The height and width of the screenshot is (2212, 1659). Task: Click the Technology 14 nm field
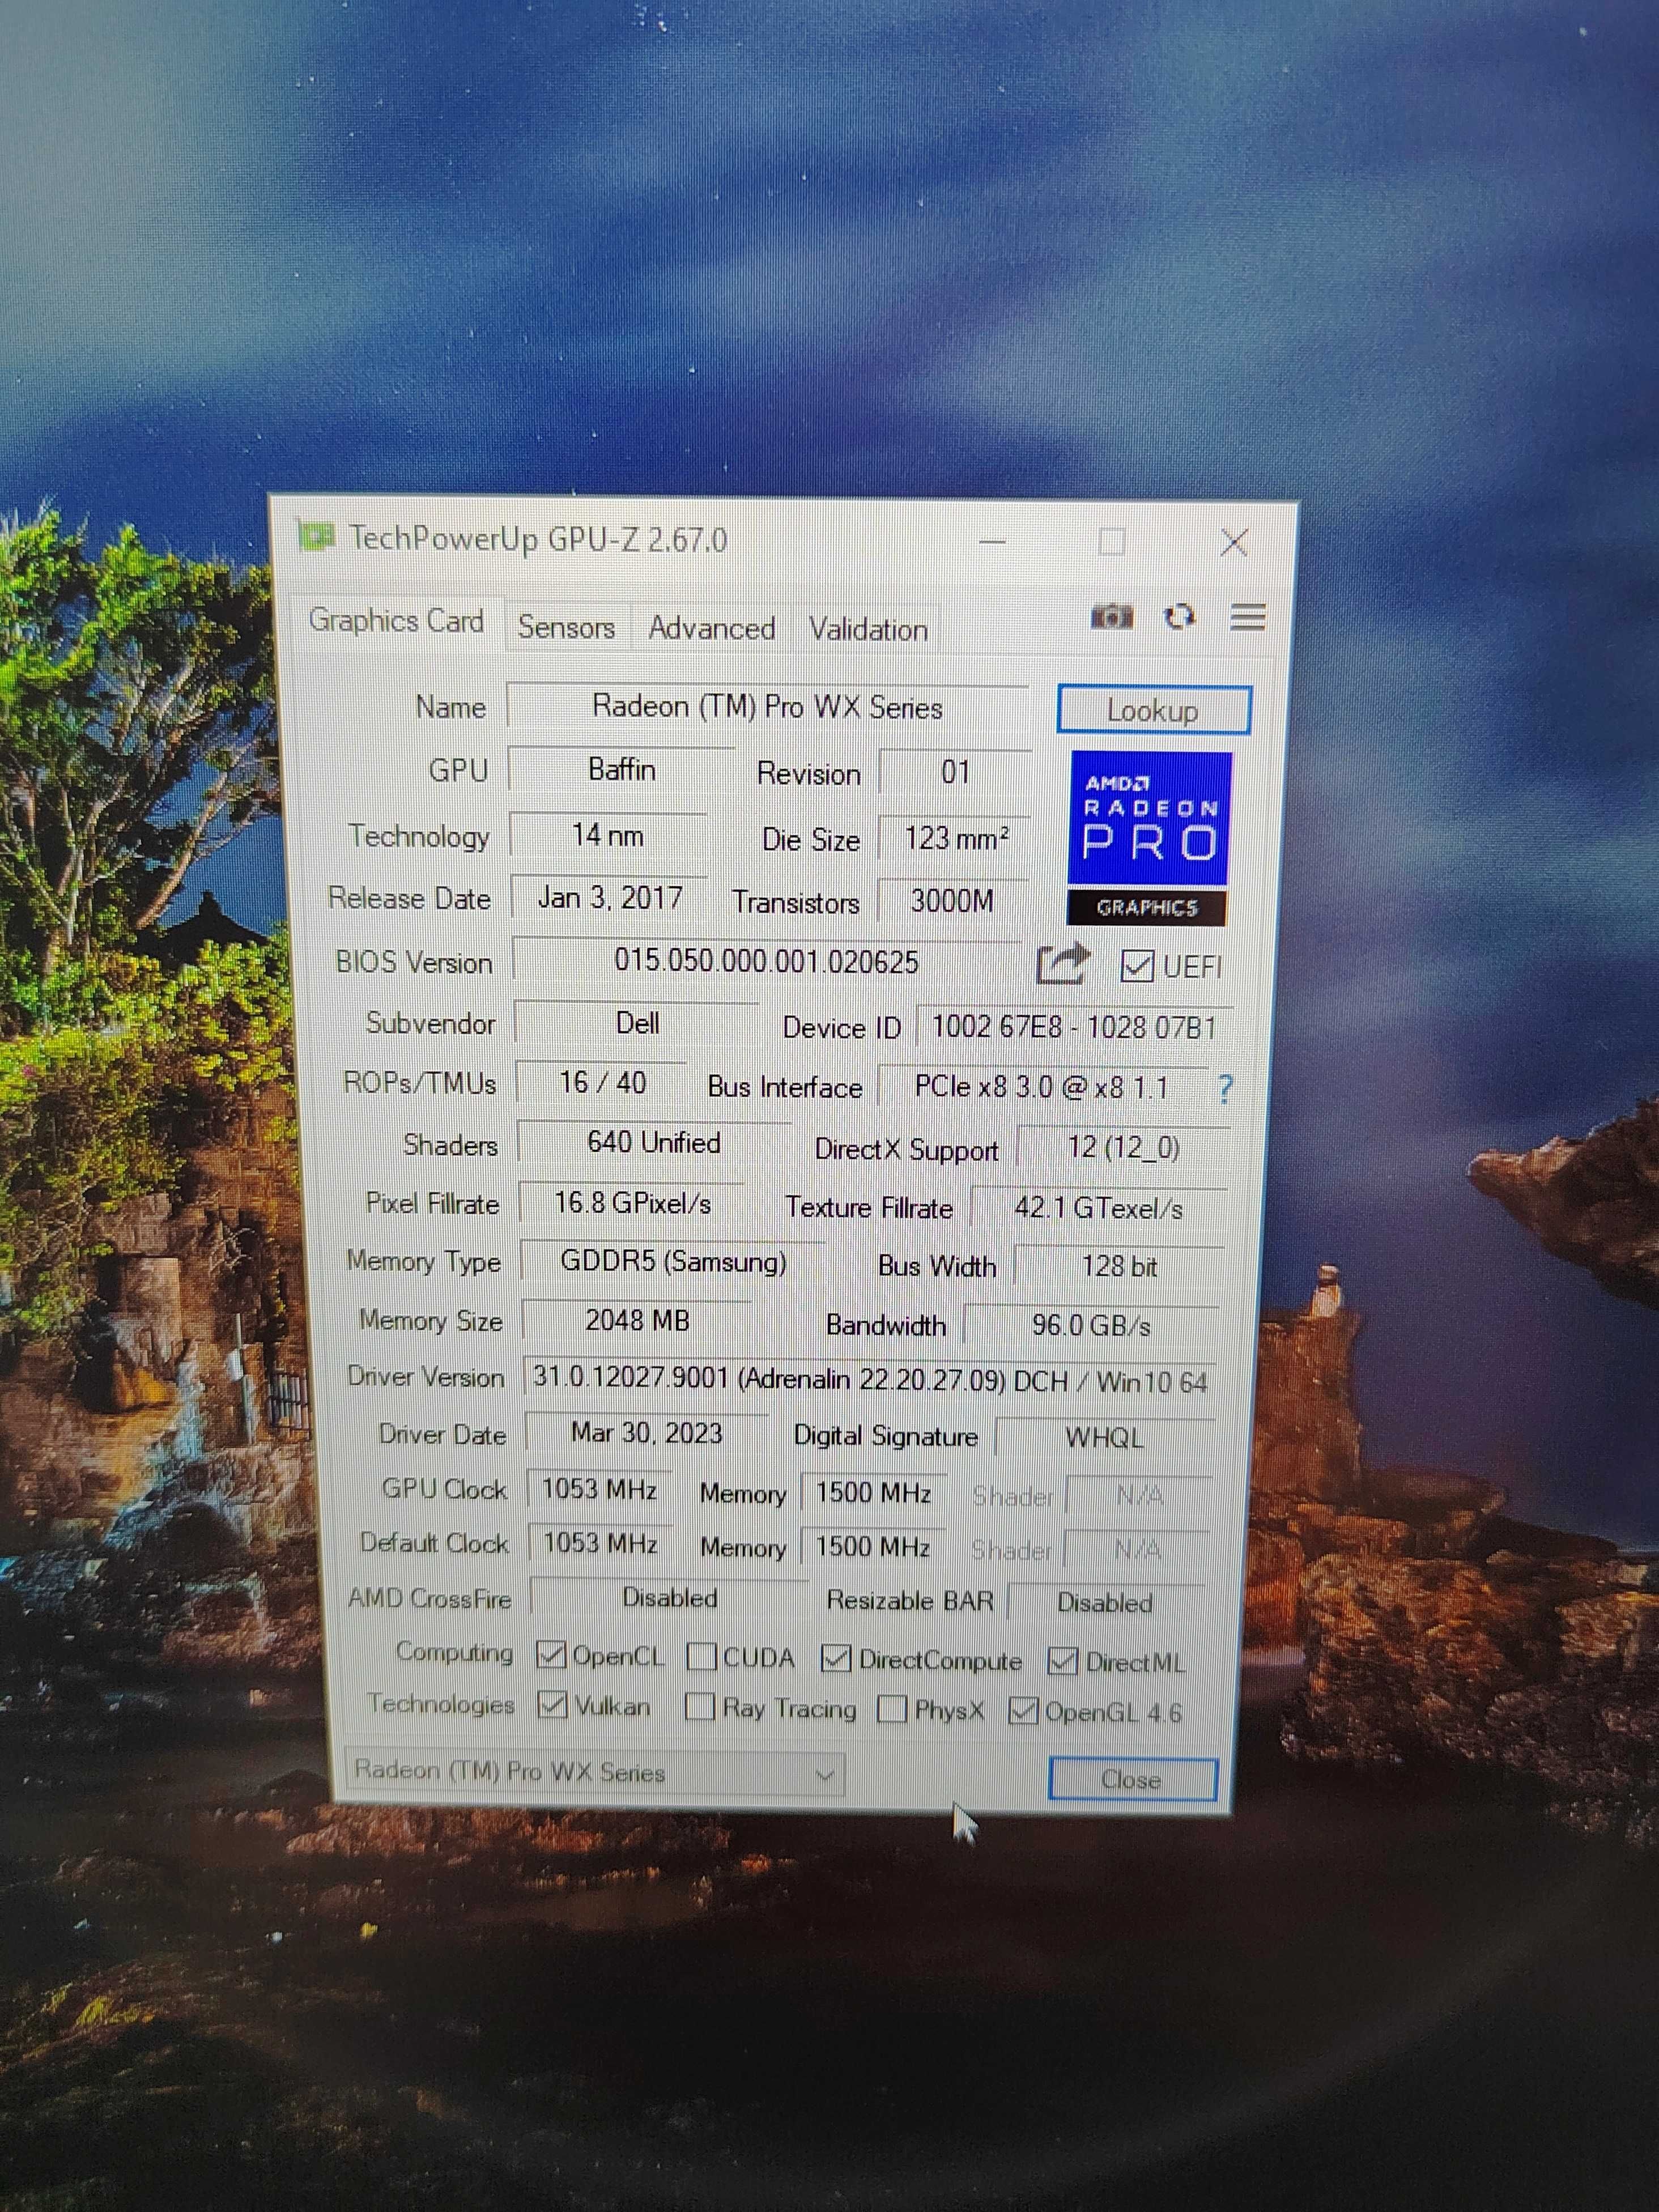click(608, 835)
